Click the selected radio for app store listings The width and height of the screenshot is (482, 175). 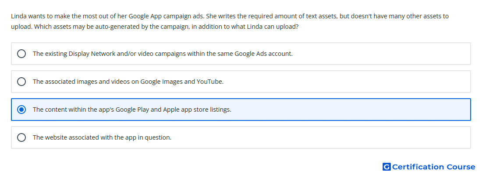pos(21,110)
